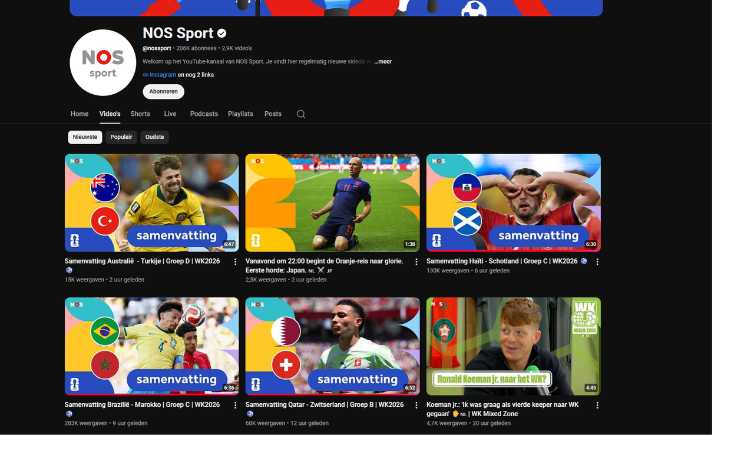Play the Haïti - Schotland thumbnail

pyautogui.click(x=514, y=203)
